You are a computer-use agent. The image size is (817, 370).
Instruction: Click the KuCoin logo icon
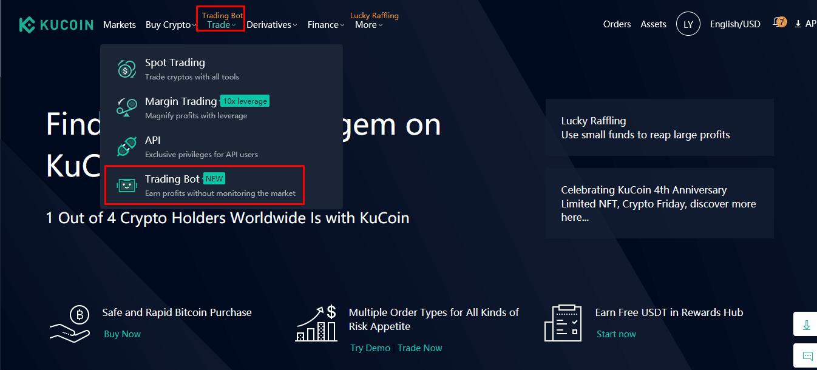27,25
